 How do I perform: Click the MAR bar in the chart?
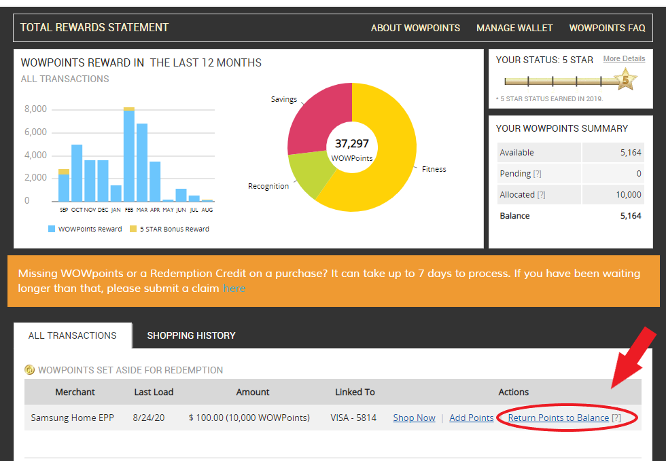pos(142,162)
